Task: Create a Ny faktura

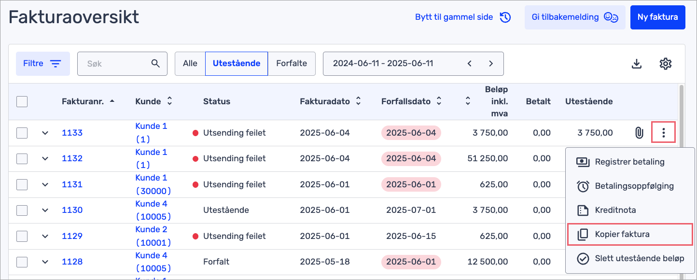Action: click(657, 17)
